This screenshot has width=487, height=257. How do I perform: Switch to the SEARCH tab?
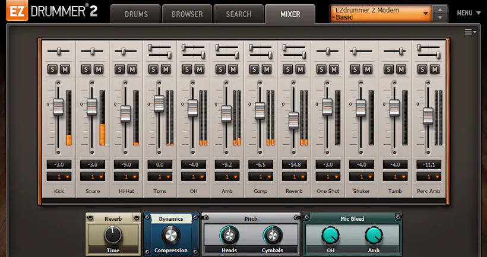(x=239, y=14)
